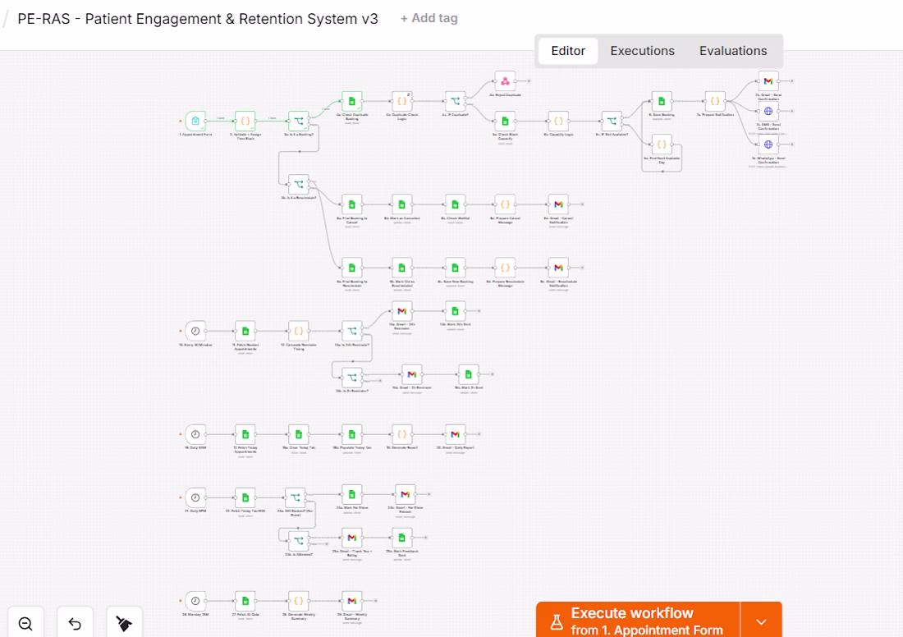The height and width of the screenshot is (637, 903).
Task: Select the Gmail - 2h Reminder node
Action: 412,374
